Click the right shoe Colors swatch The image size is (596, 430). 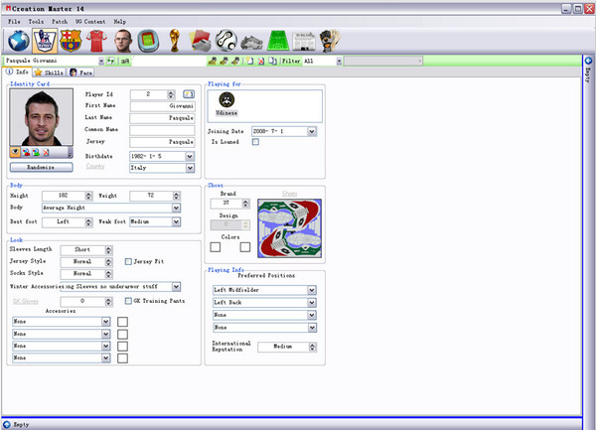coord(245,247)
